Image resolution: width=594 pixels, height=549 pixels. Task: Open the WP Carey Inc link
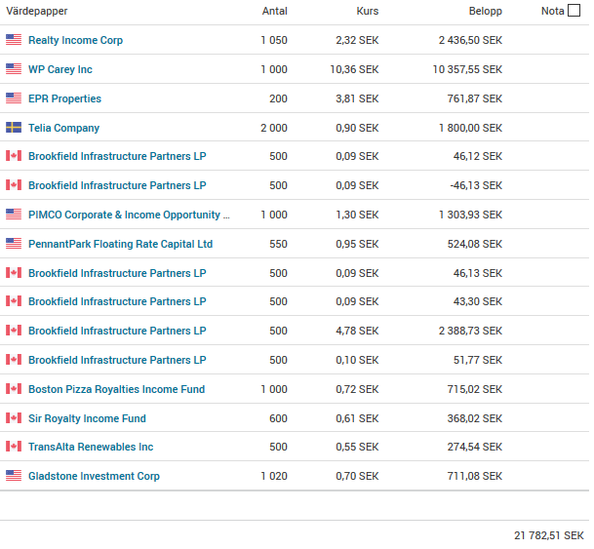click(x=60, y=69)
